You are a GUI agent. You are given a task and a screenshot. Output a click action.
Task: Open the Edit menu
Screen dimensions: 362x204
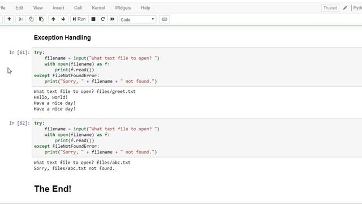click(x=19, y=8)
